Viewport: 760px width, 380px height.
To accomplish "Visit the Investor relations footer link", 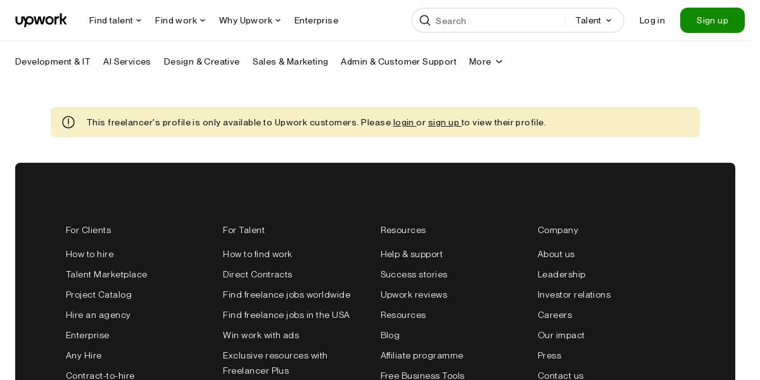I will pos(574,294).
